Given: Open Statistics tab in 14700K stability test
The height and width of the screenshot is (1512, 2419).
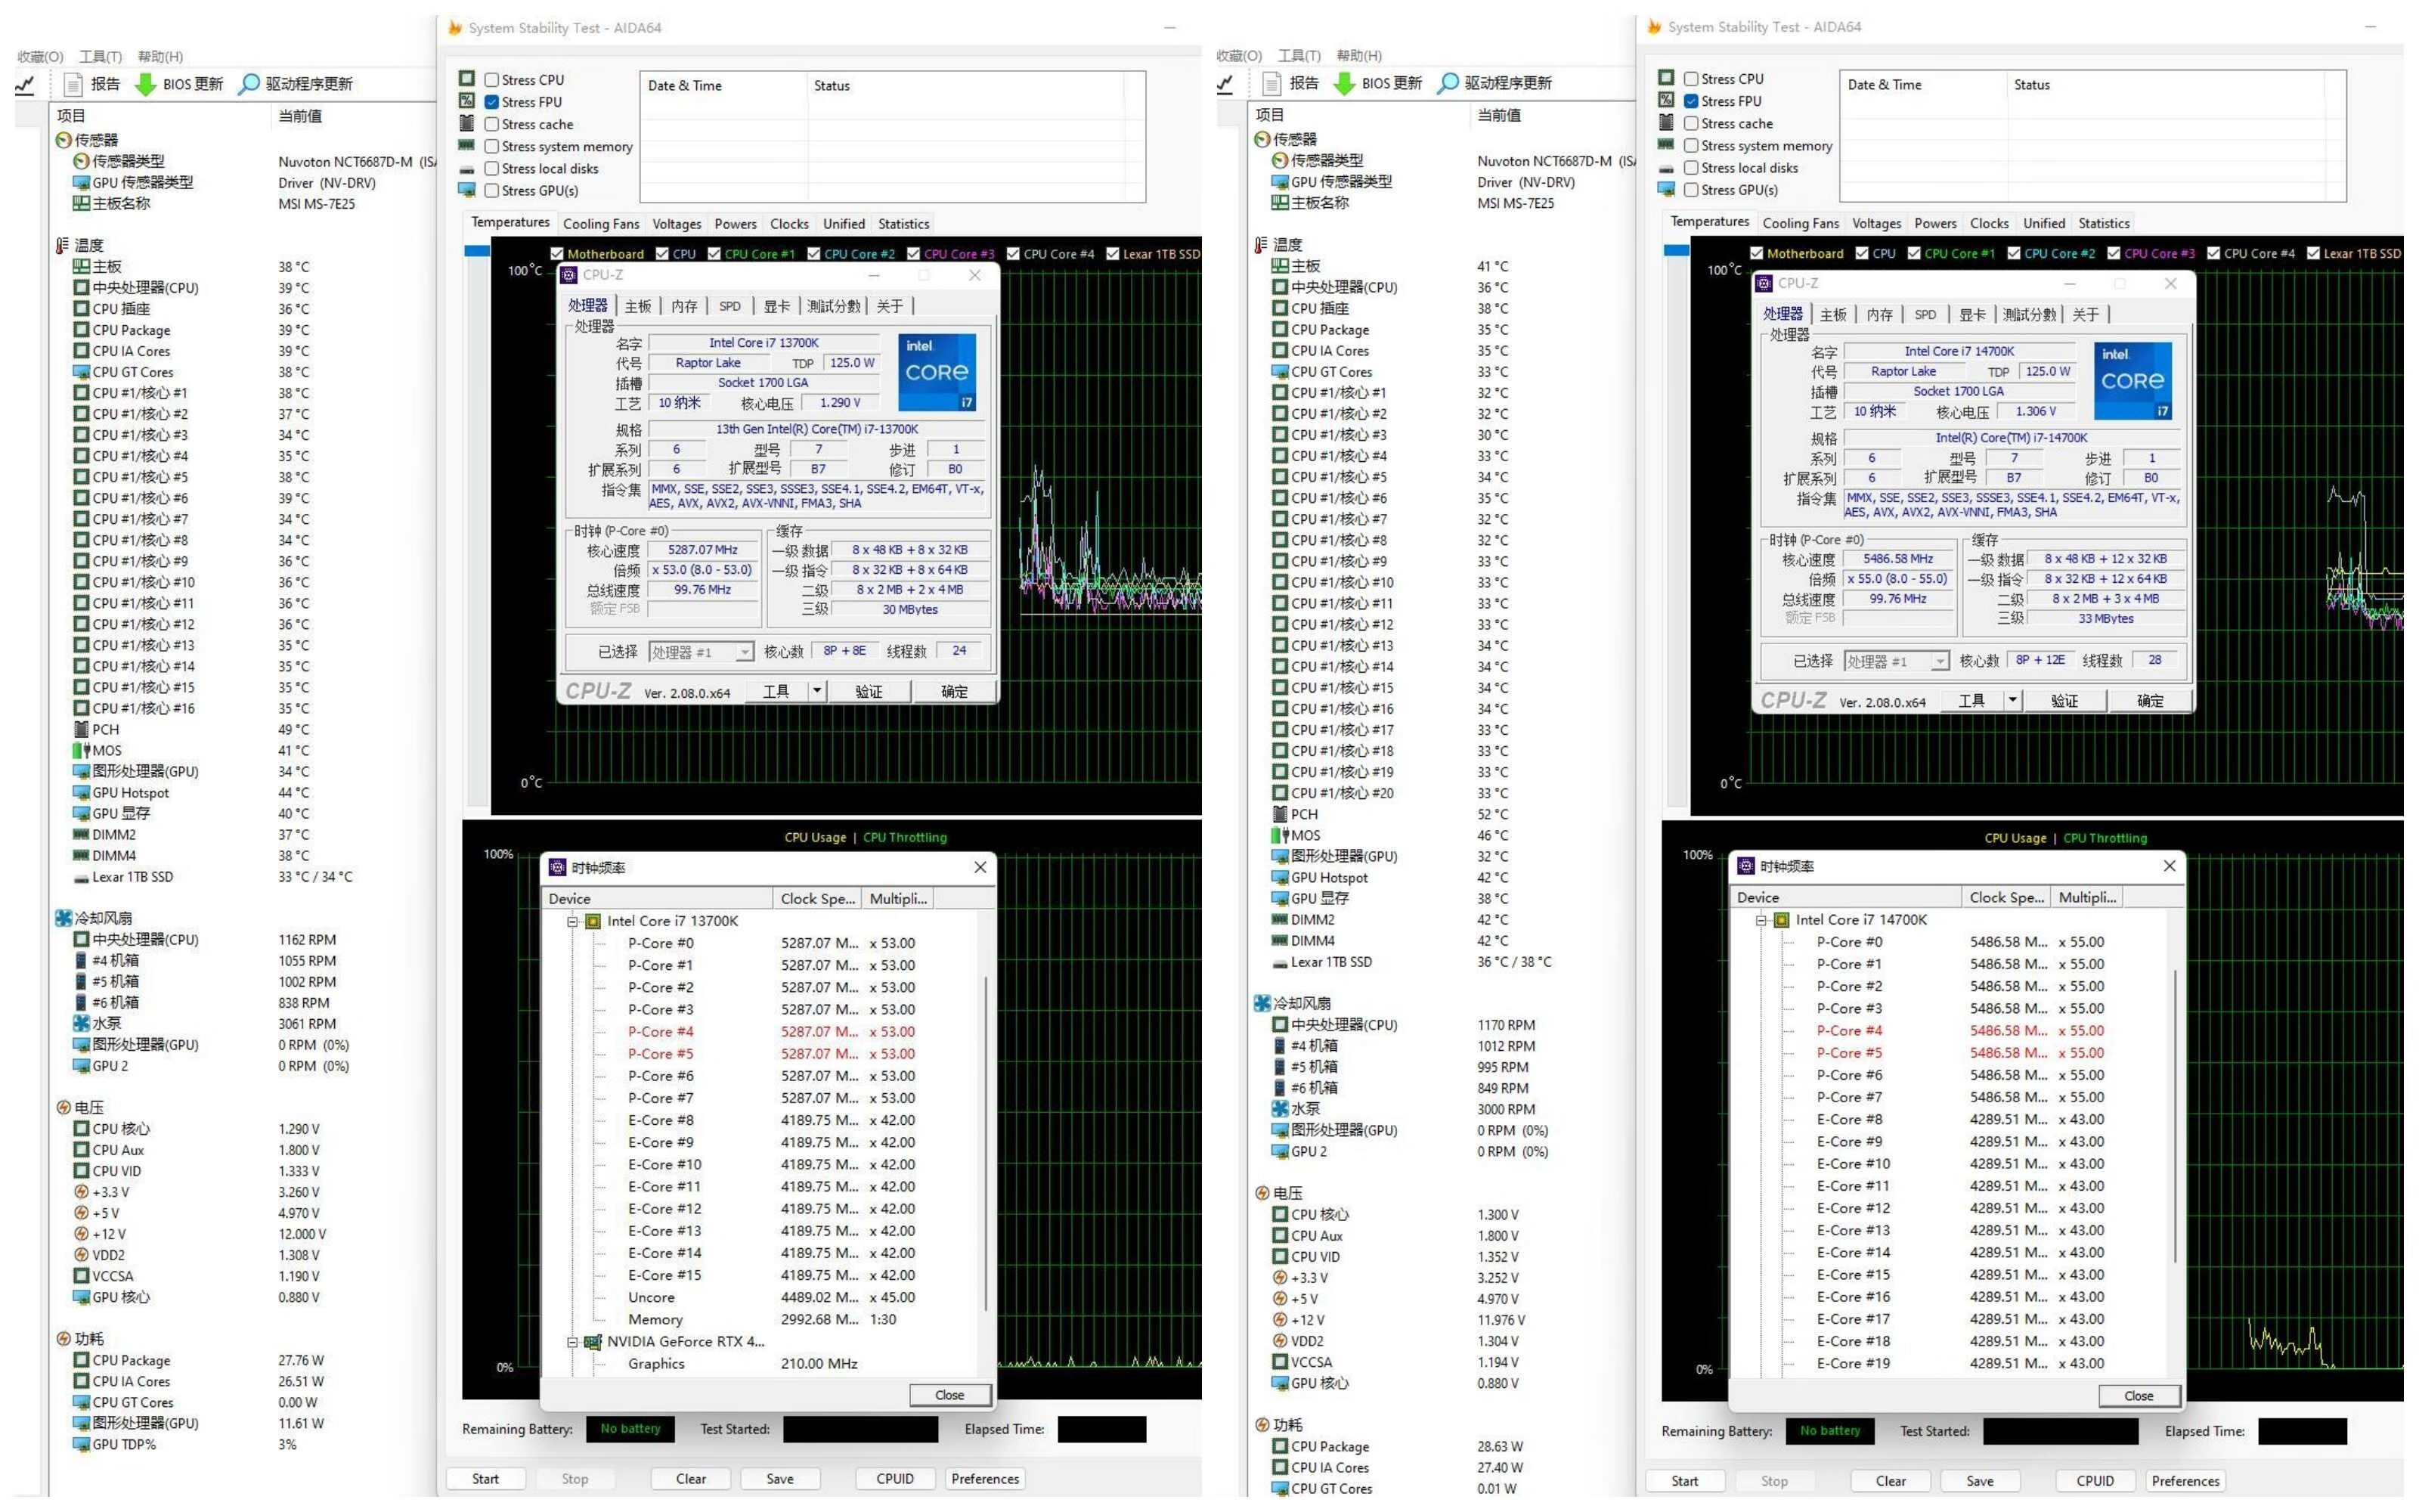Looking at the screenshot, I should (x=2104, y=223).
